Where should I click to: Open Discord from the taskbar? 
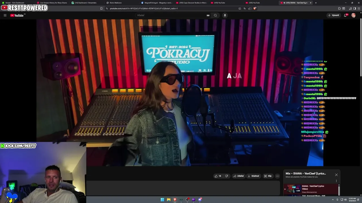click(200, 200)
